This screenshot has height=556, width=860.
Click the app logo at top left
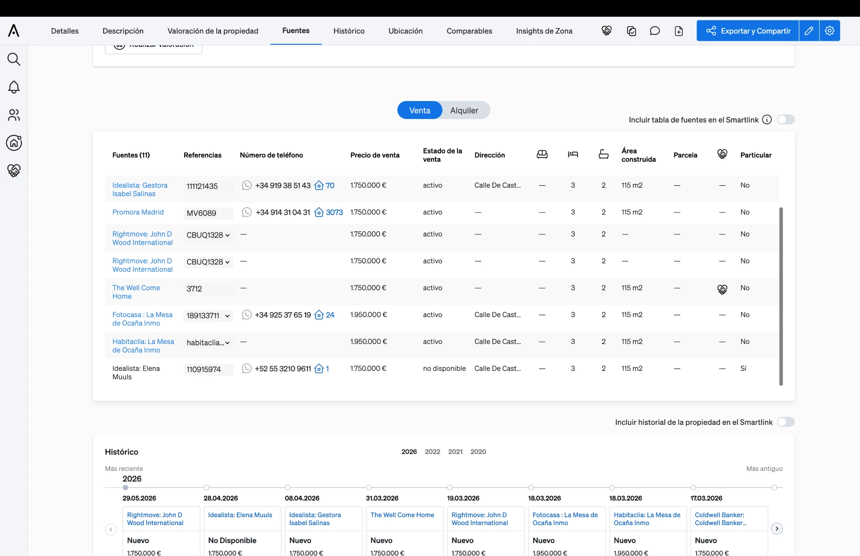(x=14, y=31)
